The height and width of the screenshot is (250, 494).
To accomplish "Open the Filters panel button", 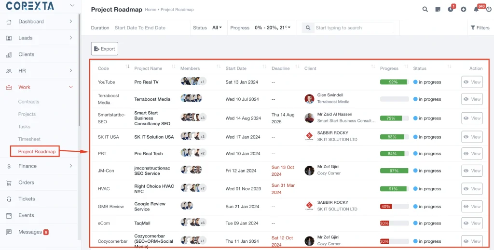I will pyautogui.click(x=480, y=27).
